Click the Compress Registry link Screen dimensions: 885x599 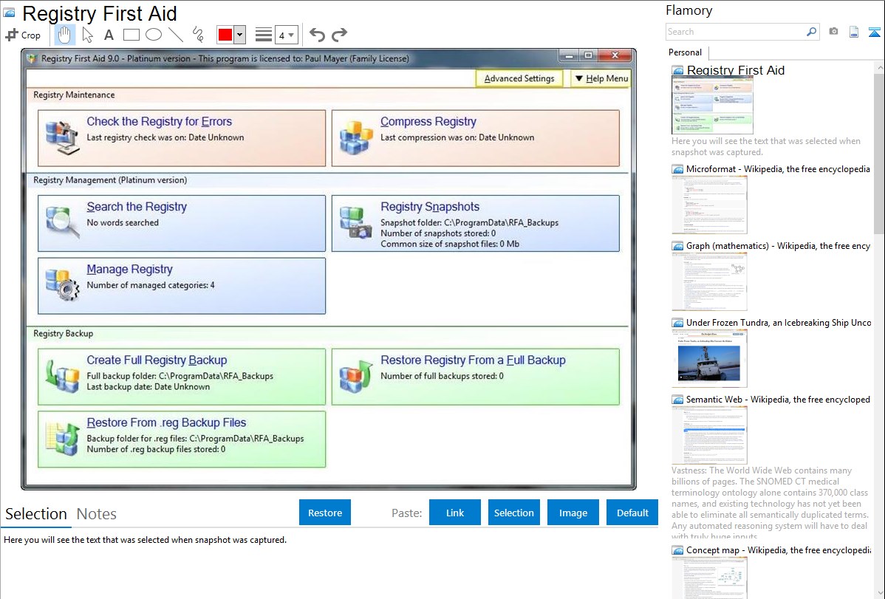tap(428, 121)
